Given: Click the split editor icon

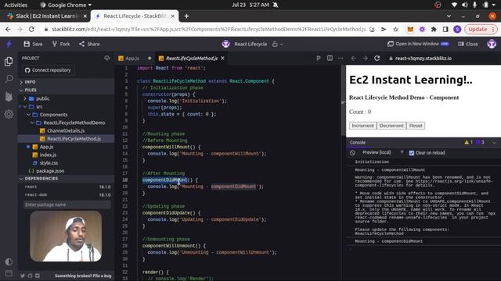Looking at the screenshot, I should pyautogui.click(x=330, y=58).
